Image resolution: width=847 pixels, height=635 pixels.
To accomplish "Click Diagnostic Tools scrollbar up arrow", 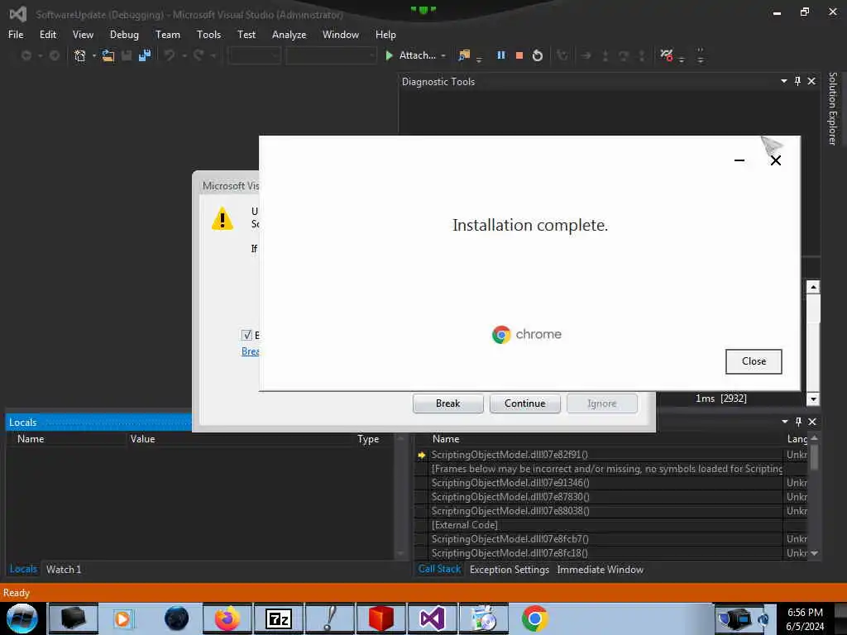I will 813,287.
